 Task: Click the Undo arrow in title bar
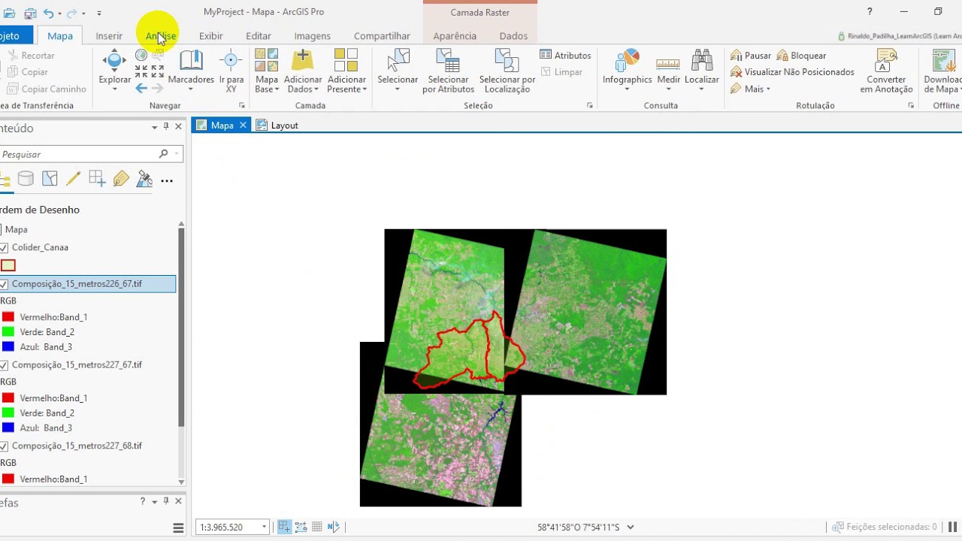48,13
